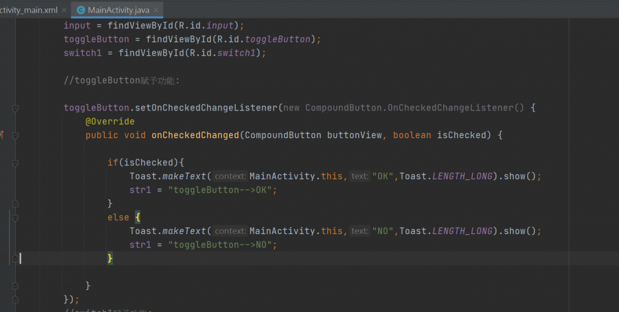Click the text: hint before "OK"
Viewport: 619px width, 312px height.
pos(360,176)
